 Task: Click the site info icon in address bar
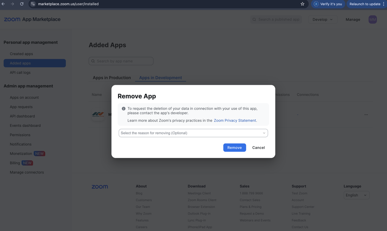pos(33,4)
